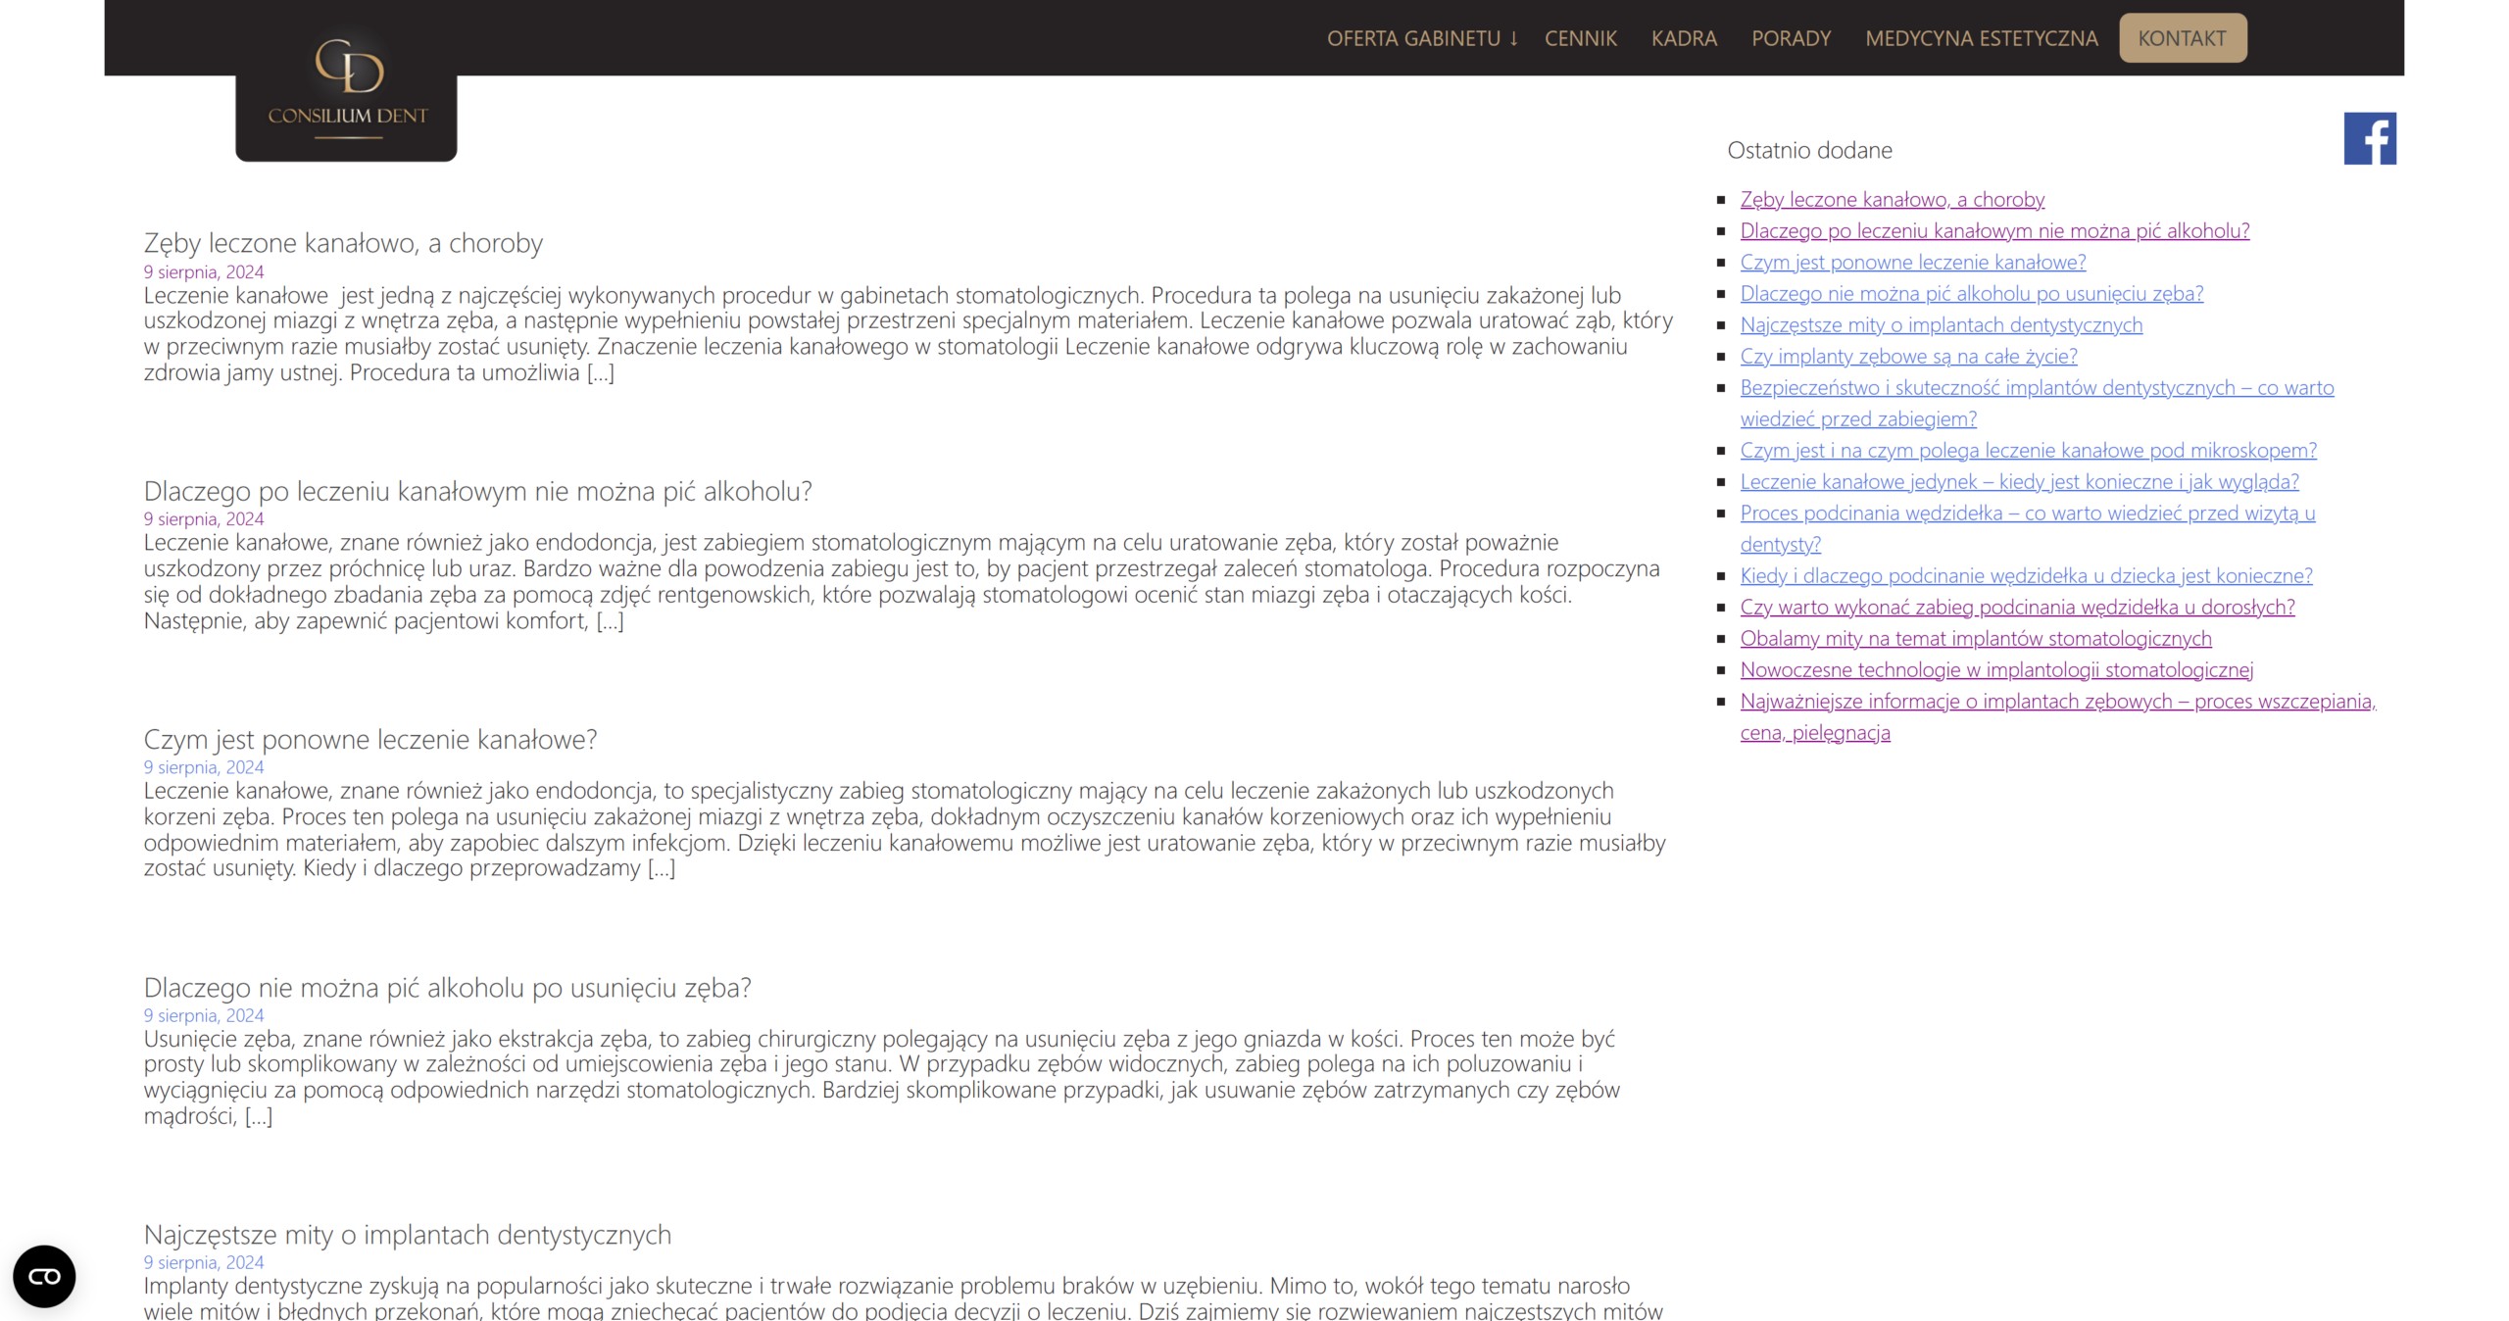The width and height of the screenshot is (2509, 1321).
Task: Open article 'Zęby leczone kanałowo, a choroby' heading
Action: pyautogui.click(x=343, y=243)
